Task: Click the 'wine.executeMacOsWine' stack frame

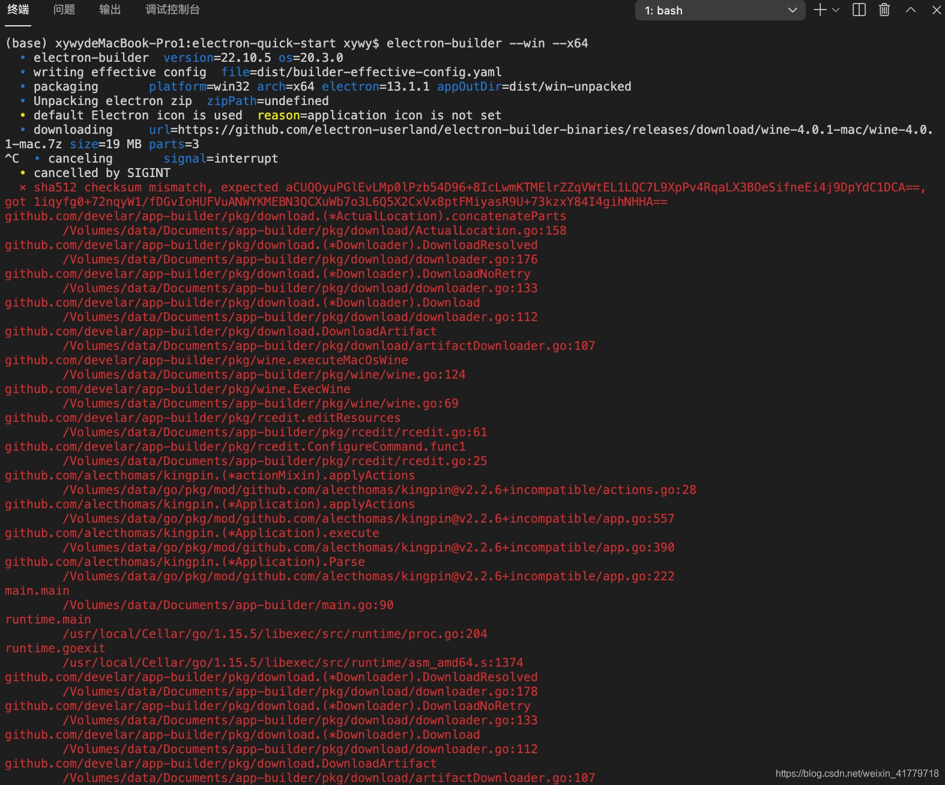Action: (207, 360)
